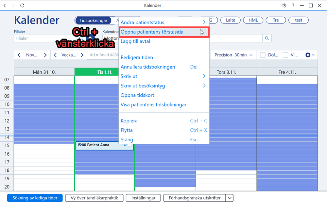
Task: Click the star icon on Patient Anna booking
Action: coord(125,145)
